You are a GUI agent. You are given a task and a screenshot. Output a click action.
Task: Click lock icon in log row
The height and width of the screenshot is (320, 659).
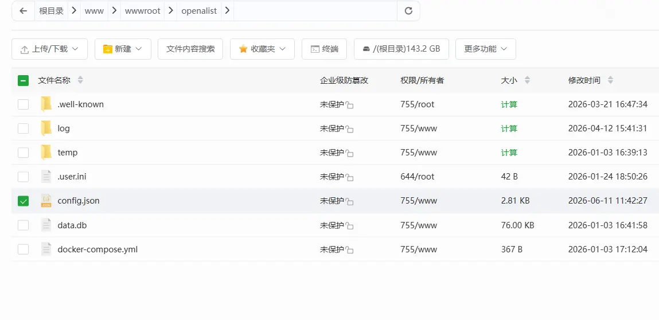point(349,129)
